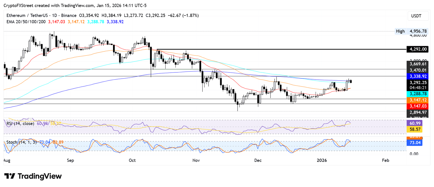Select the Stoch (14, 1, 3) indicator label

click(x=21, y=142)
